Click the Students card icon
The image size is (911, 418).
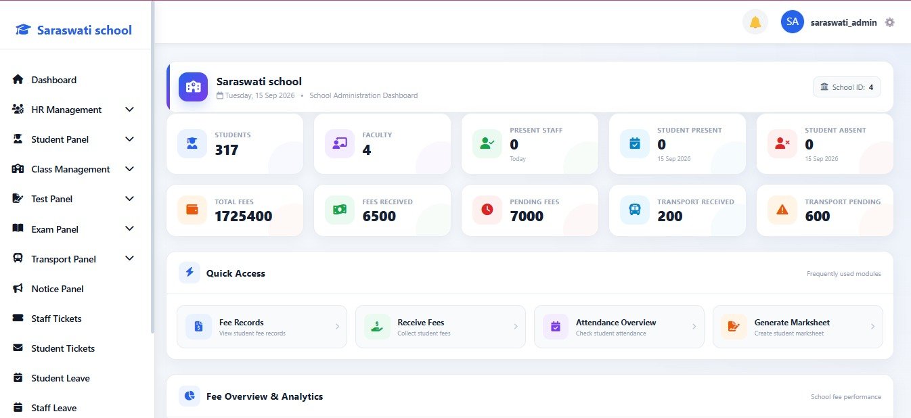pos(192,143)
